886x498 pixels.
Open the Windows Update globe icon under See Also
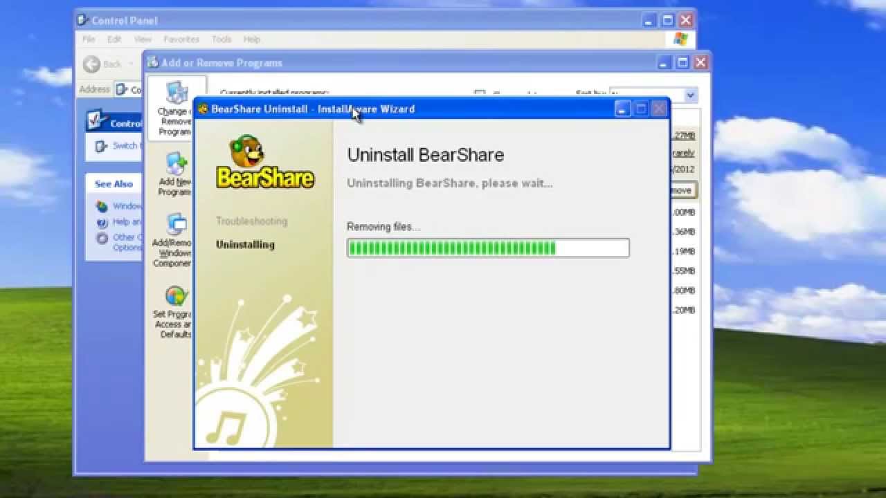(x=102, y=206)
